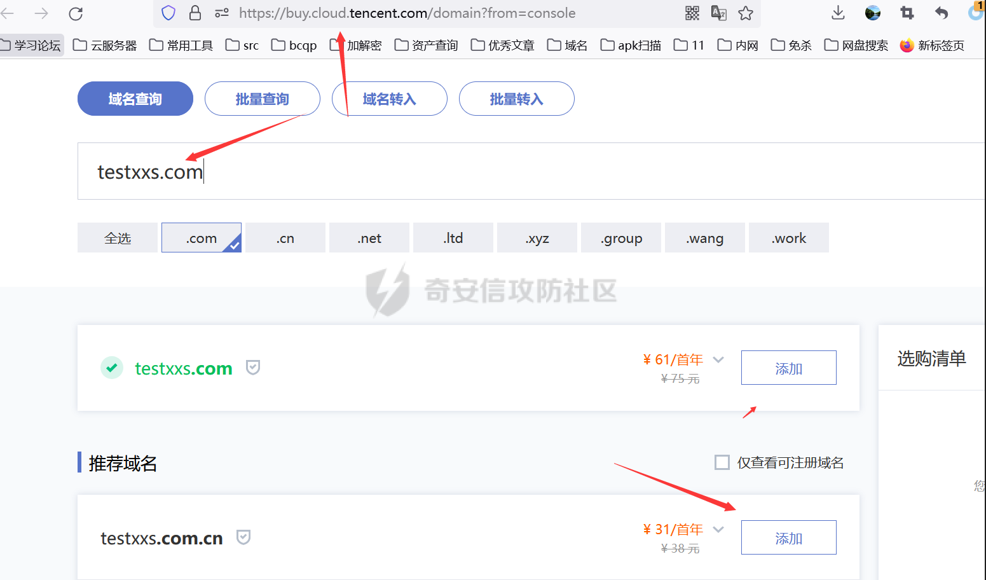Click the browser address bar URL
Screen dimensions: 986x580
pos(407,13)
